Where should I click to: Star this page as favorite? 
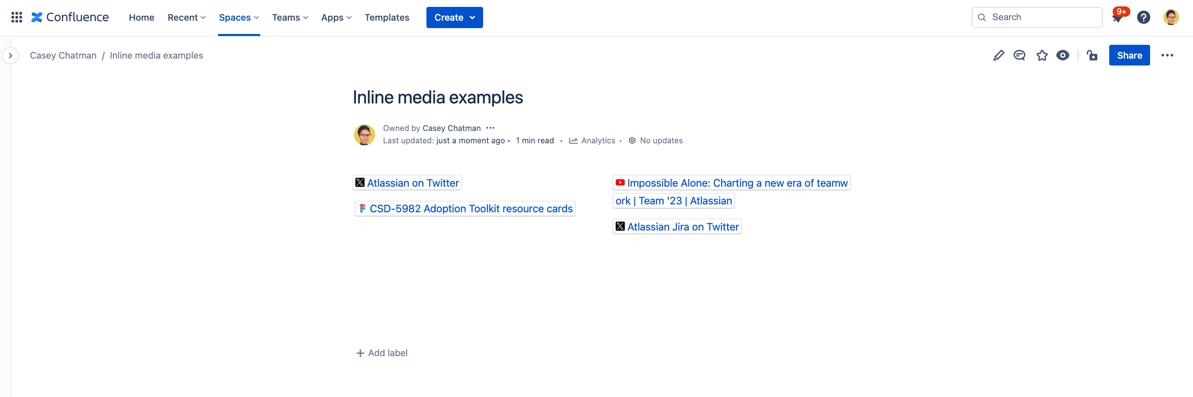(x=1042, y=55)
